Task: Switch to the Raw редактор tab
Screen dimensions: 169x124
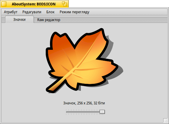Action: click(48, 20)
